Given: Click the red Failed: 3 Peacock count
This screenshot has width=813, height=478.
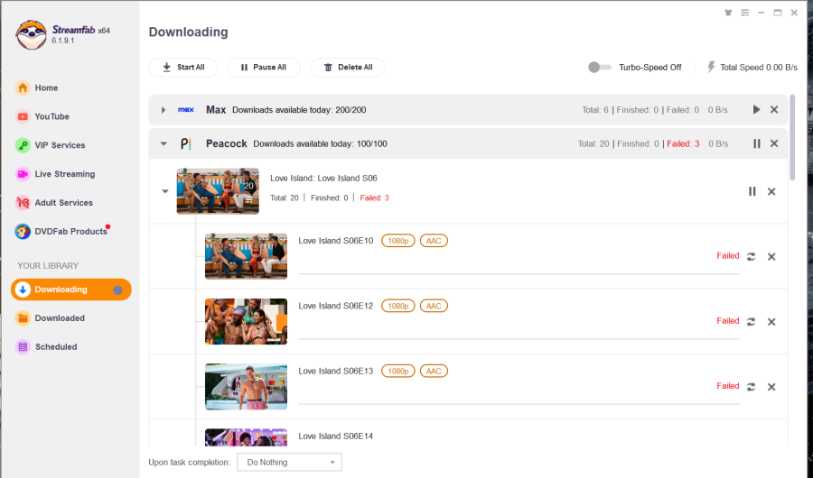Looking at the screenshot, I should (x=683, y=144).
